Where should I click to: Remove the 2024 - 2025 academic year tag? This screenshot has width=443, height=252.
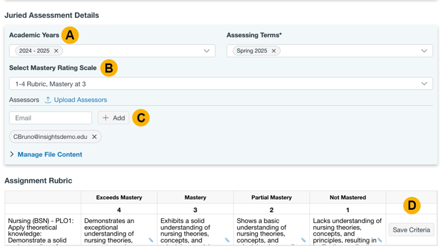[x=56, y=51]
